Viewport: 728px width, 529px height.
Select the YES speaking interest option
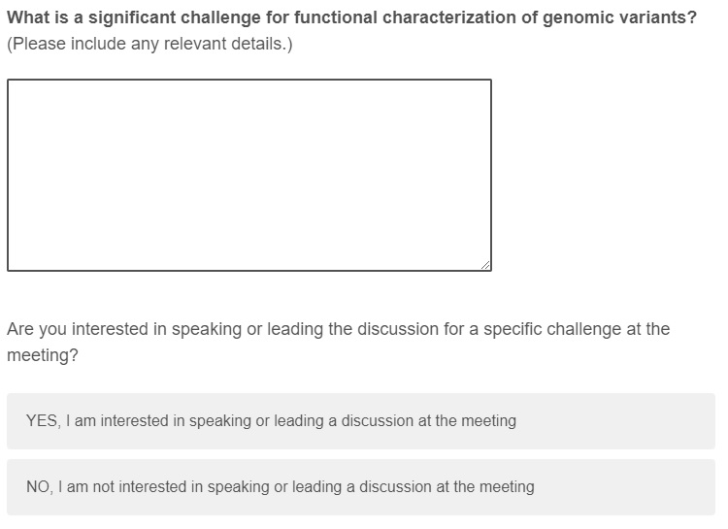pyautogui.click(x=360, y=421)
